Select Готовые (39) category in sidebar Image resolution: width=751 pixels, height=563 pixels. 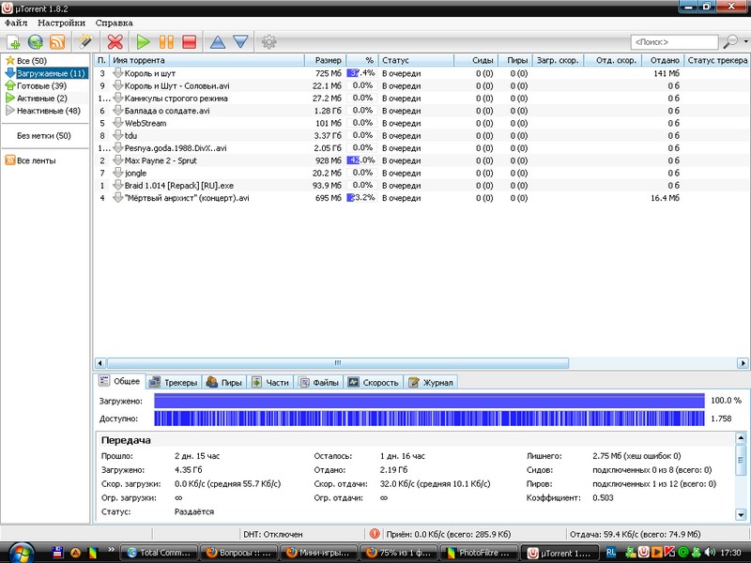(x=34, y=85)
